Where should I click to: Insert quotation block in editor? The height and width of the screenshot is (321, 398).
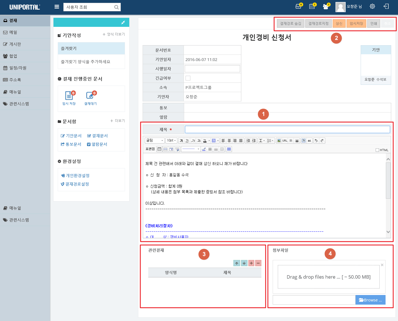pos(309,140)
